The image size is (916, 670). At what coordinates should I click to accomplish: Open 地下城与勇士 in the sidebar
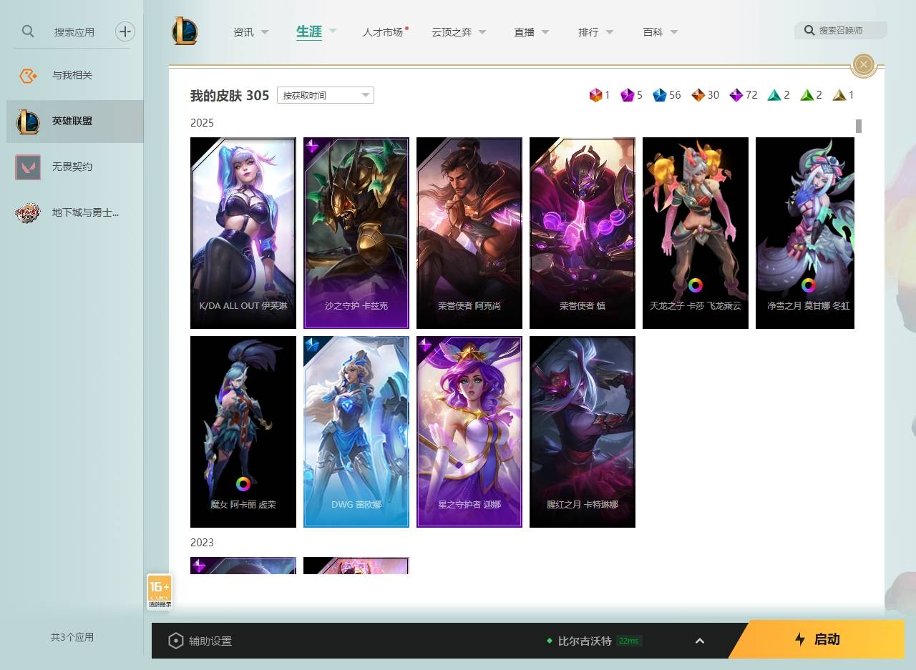click(26, 212)
